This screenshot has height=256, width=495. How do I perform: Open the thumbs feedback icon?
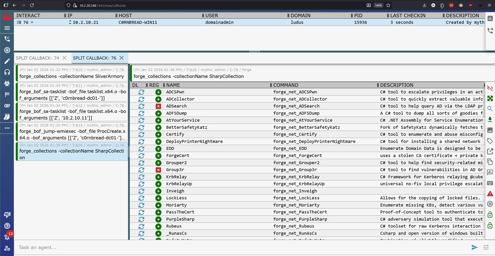pos(7,215)
